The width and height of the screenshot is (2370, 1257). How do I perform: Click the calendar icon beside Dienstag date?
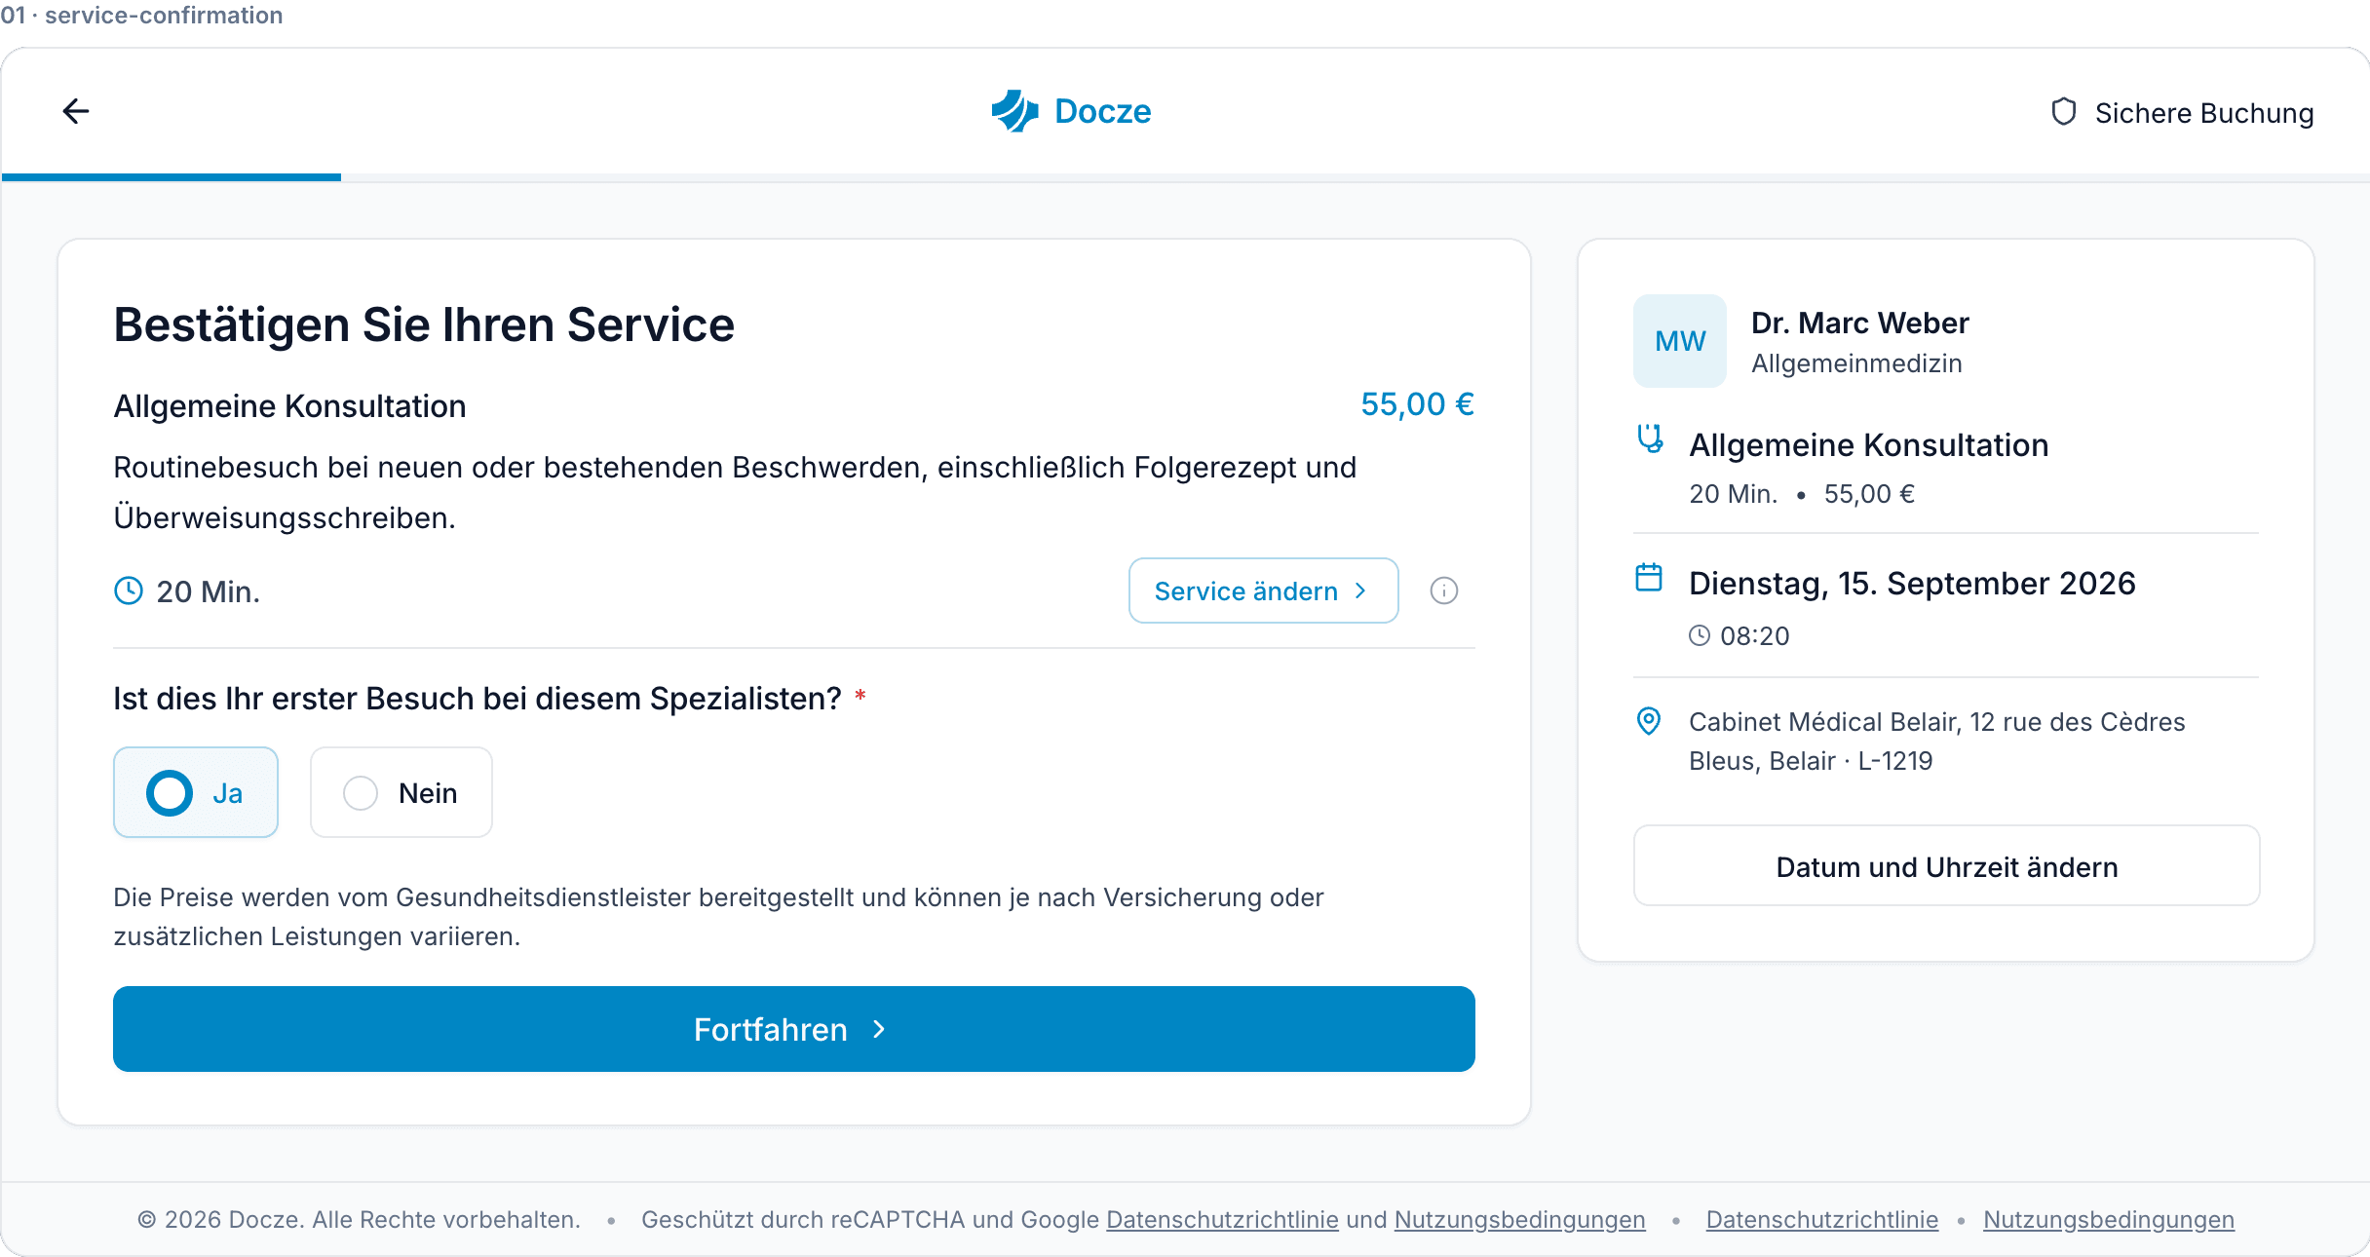(x=1649, y=577)
